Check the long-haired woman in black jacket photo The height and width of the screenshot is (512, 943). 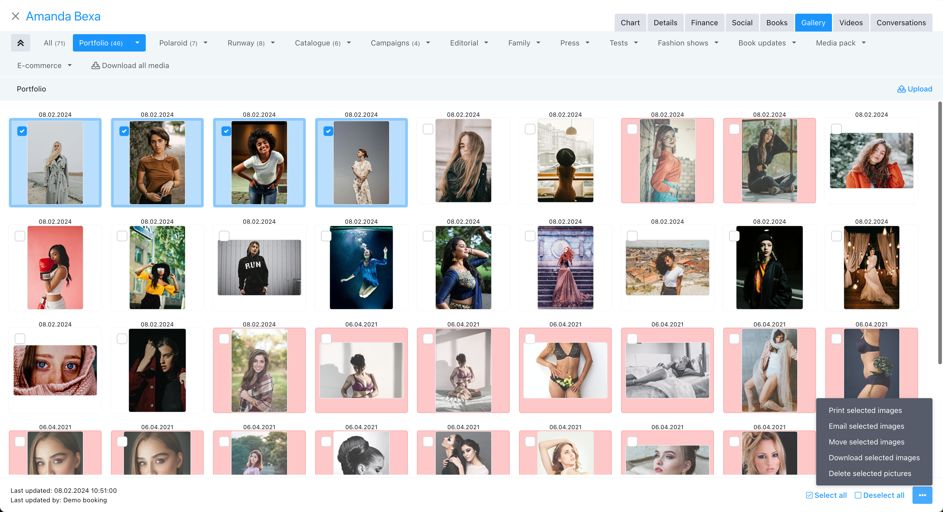tap(428, 129)
